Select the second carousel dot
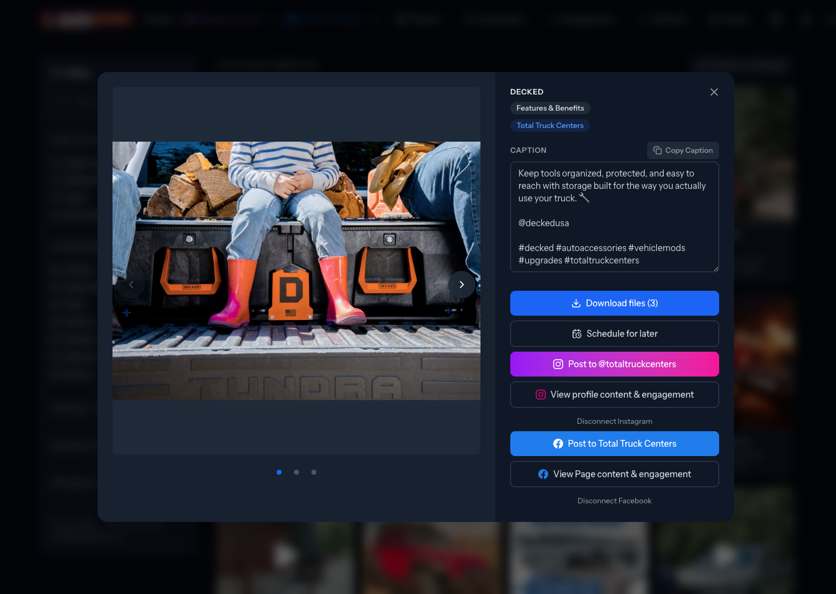 point(296,472)
